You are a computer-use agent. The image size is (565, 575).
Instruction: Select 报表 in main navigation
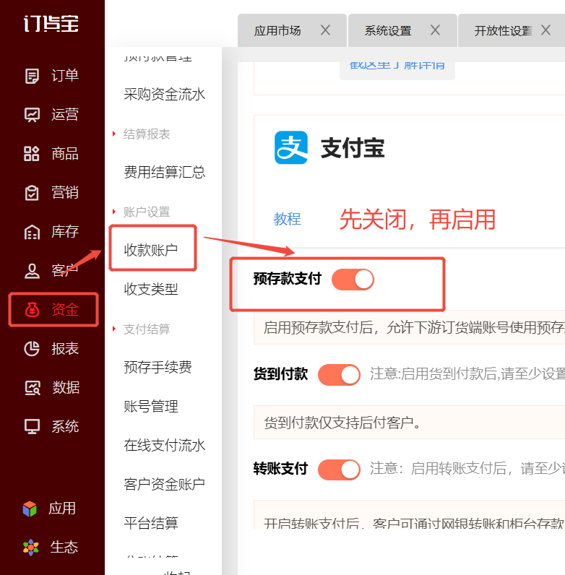tap(65, 349)
